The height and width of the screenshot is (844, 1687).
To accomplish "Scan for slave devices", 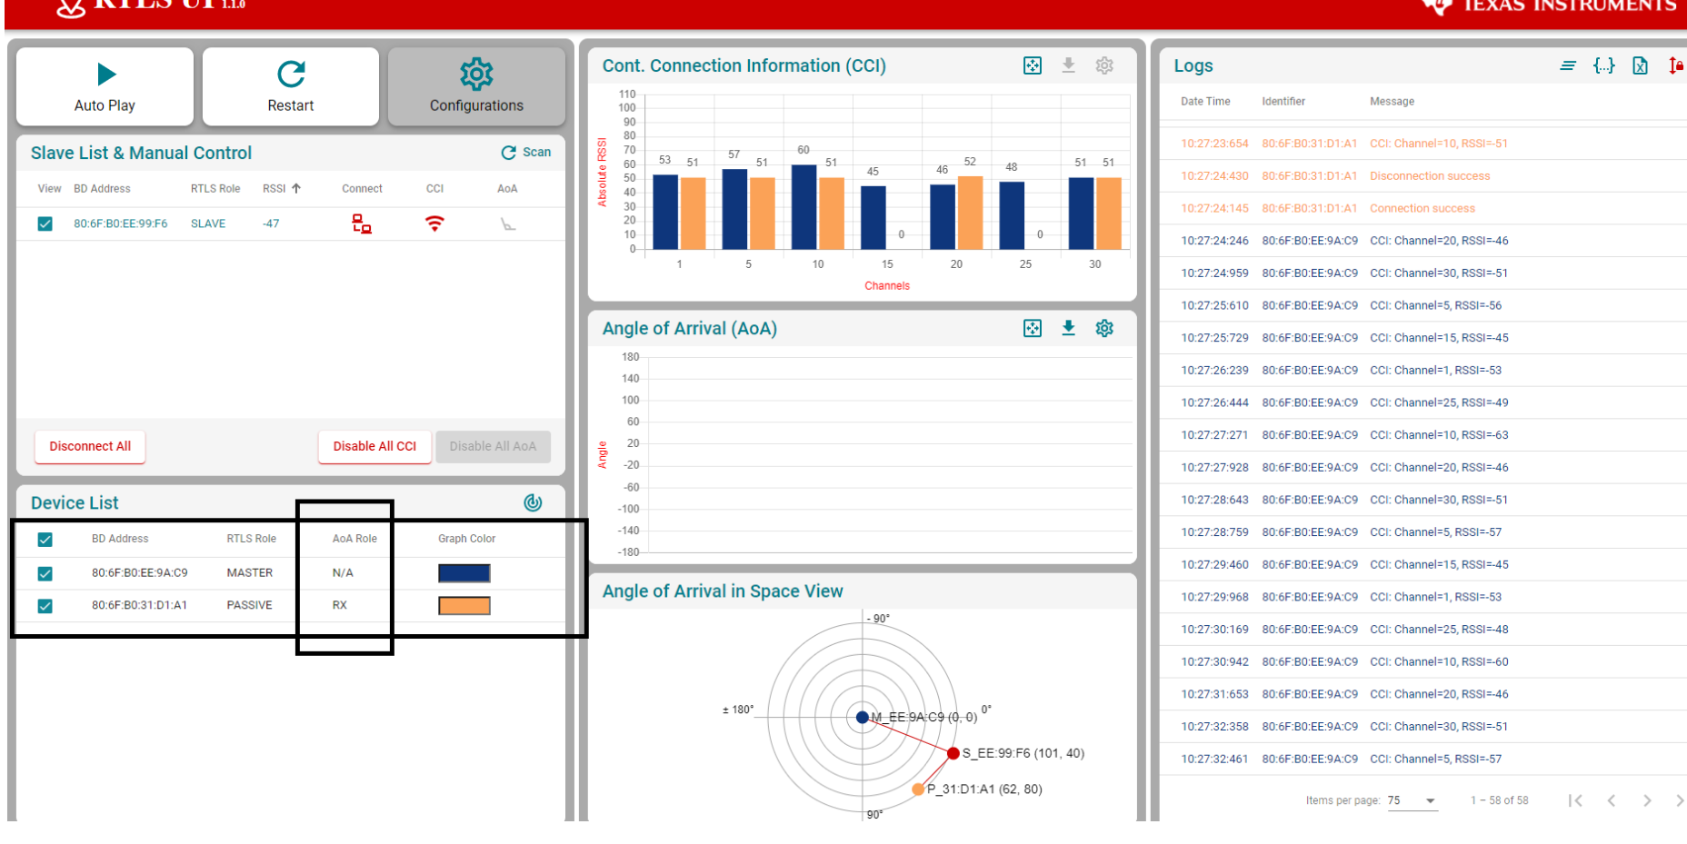I will click(x=526, y=153).
